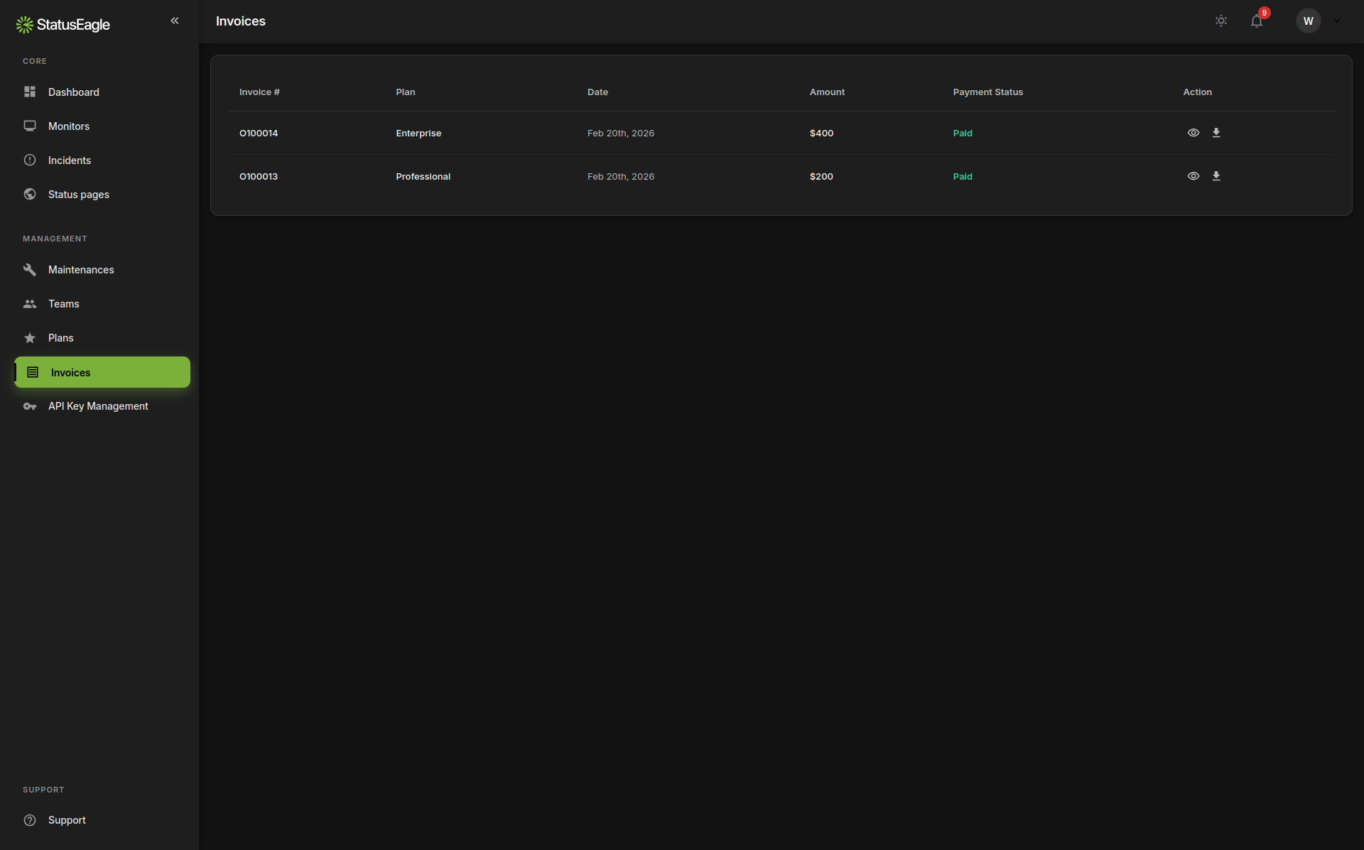1364x850 pixels.
Task: Click the StatusEagle logo
Action: [63, 24]
